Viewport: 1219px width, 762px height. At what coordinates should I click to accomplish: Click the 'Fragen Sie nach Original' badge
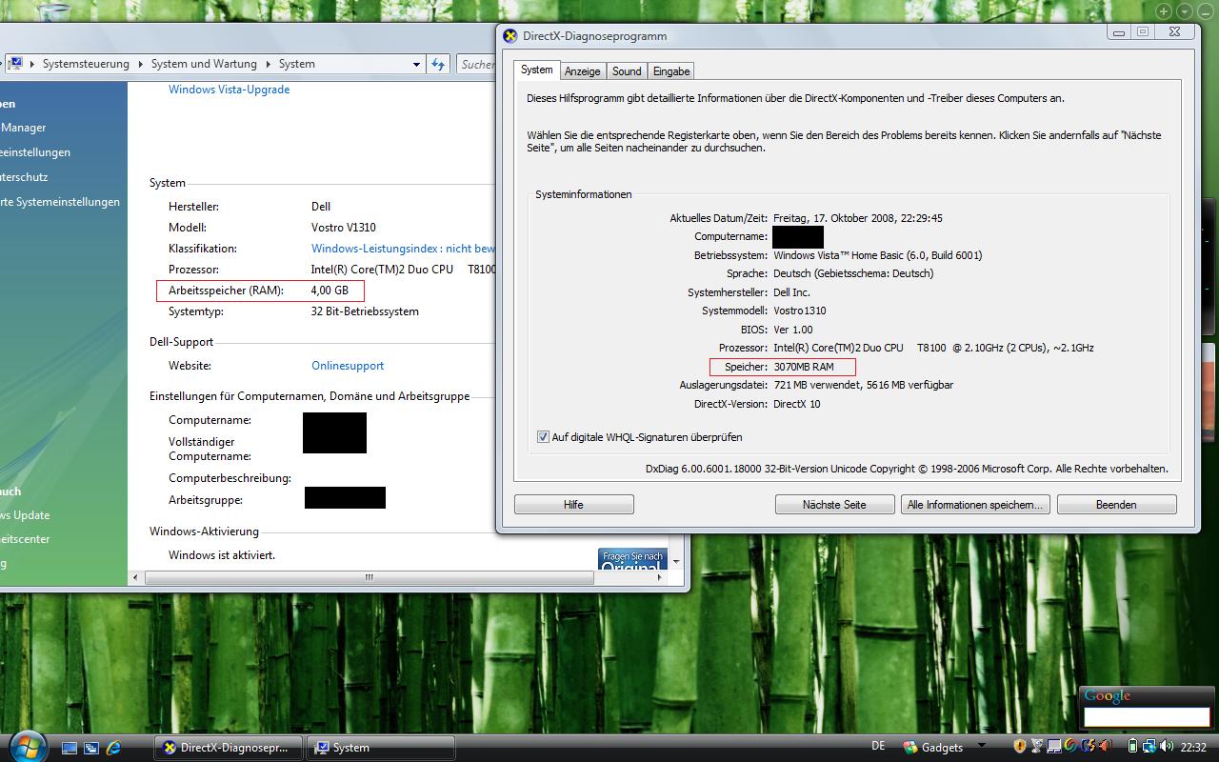coord(632,559)
